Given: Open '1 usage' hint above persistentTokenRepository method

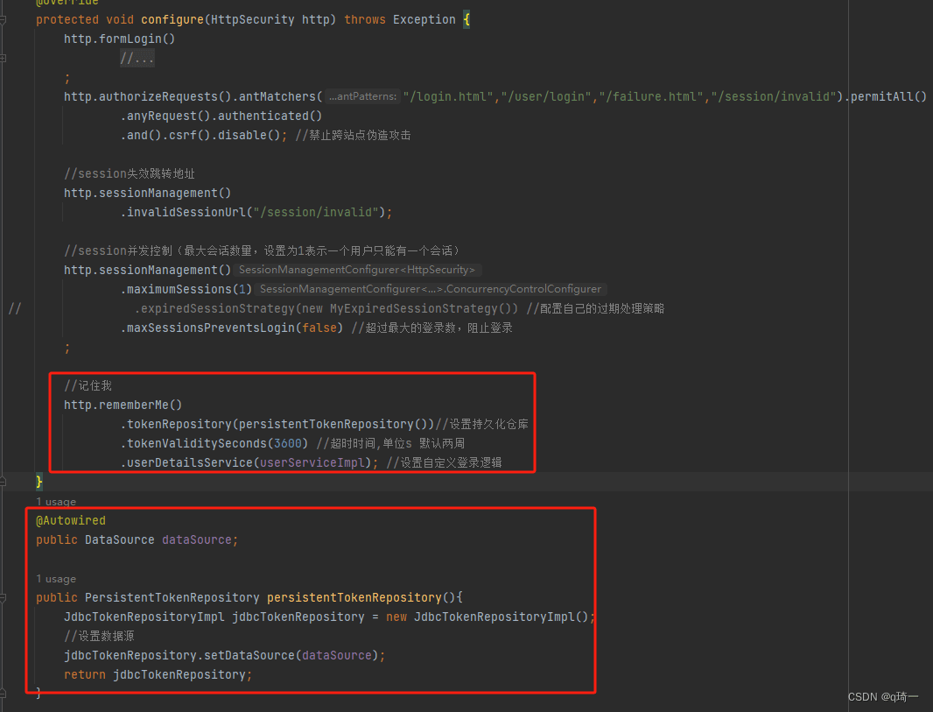Looking at the screenshot, I should (x=56, y=579).
